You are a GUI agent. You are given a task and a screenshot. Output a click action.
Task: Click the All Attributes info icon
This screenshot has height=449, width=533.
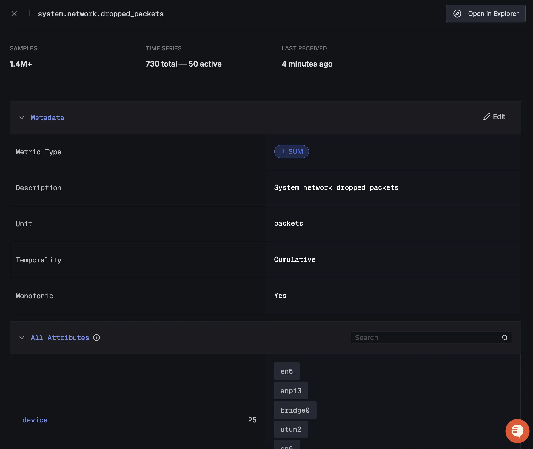pos(96,338)
